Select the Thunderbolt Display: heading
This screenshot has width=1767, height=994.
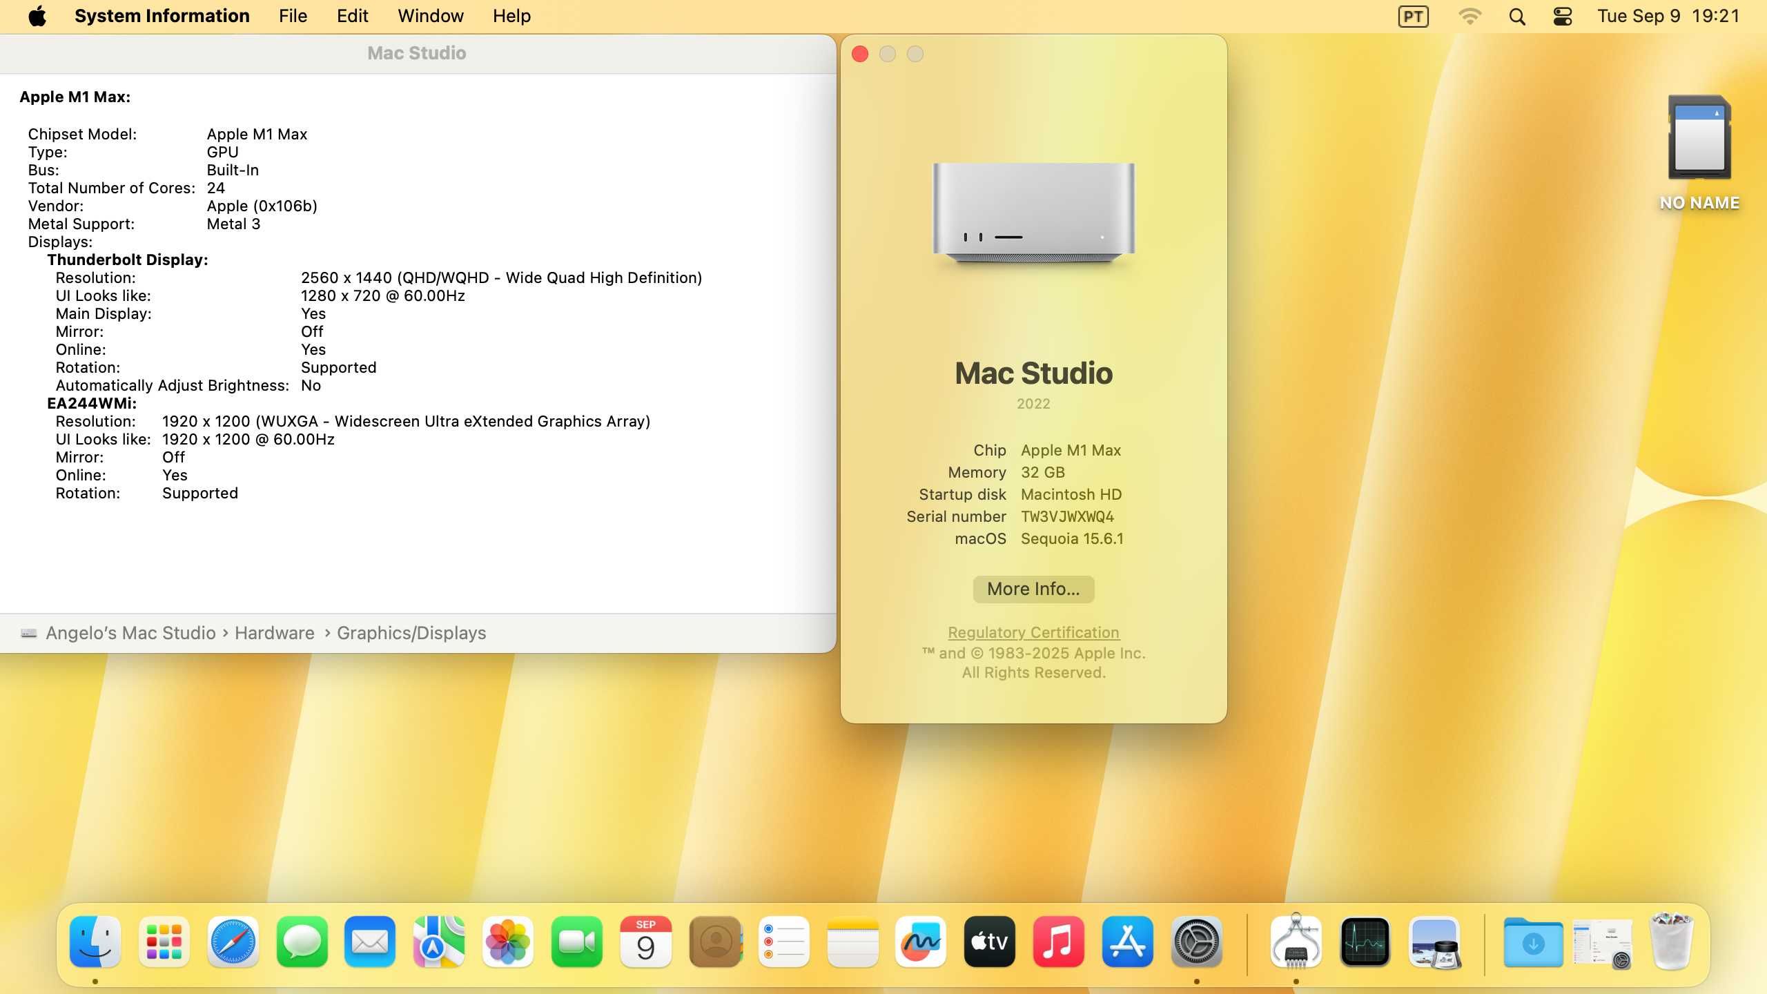[128, 260]
